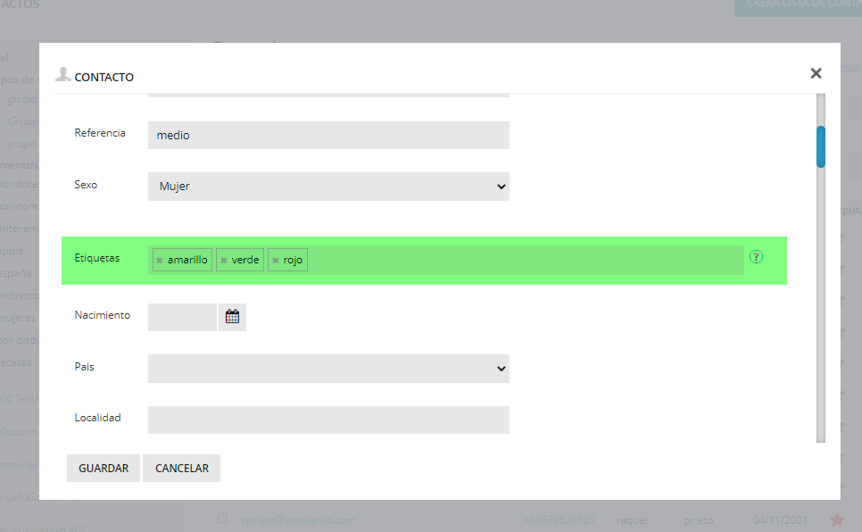Screen dimensions: 862x532
Task: Focus the Localidad input field
Action: (328, 420)
